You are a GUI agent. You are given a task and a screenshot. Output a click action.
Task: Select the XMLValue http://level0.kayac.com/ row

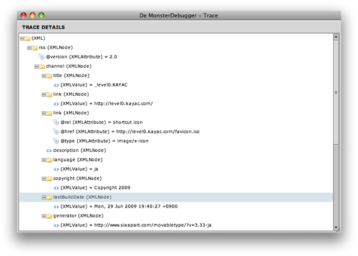click(x=176, y=103)
